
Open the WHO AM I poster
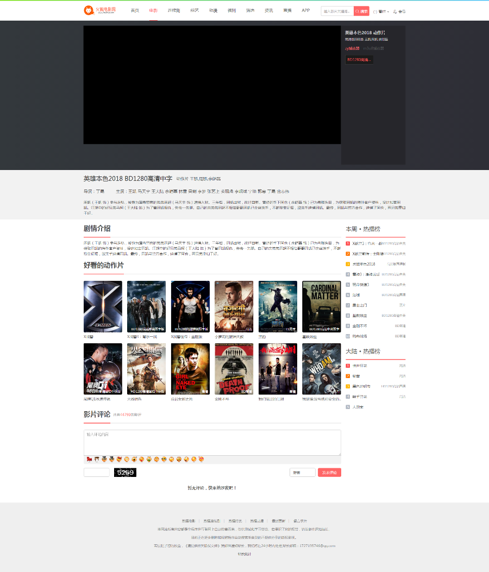pos(322,369)
